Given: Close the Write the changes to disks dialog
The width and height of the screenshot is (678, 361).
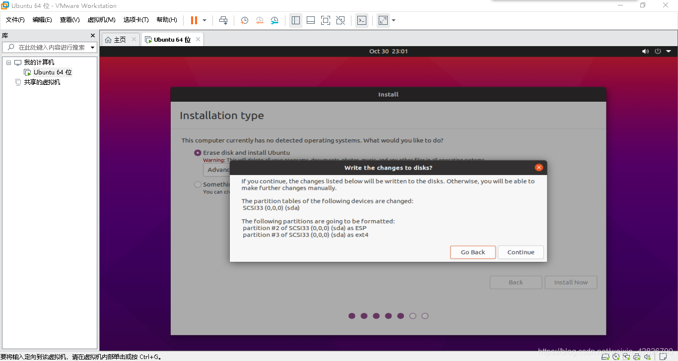Looking at the screenshot, I should [539, 168].
